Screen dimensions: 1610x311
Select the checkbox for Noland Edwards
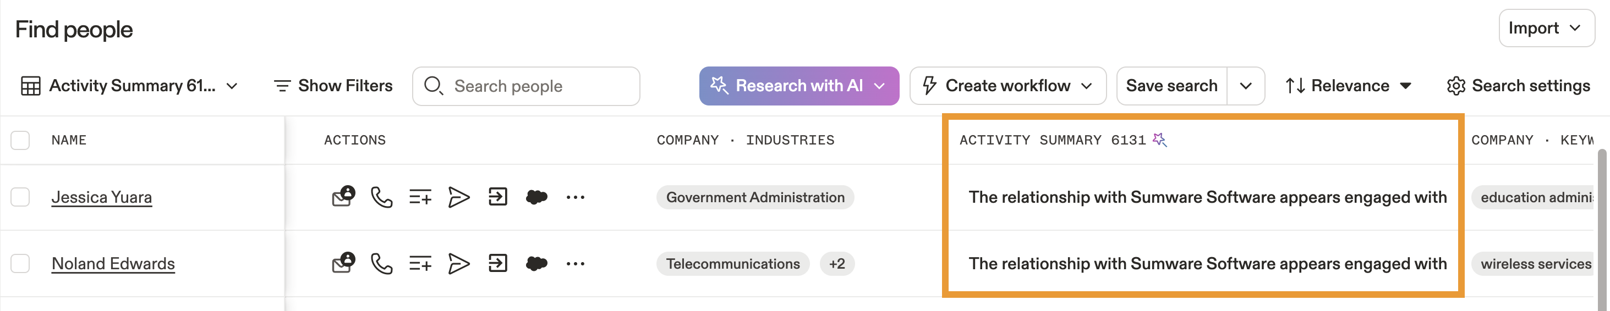click(x=20, y=264)
